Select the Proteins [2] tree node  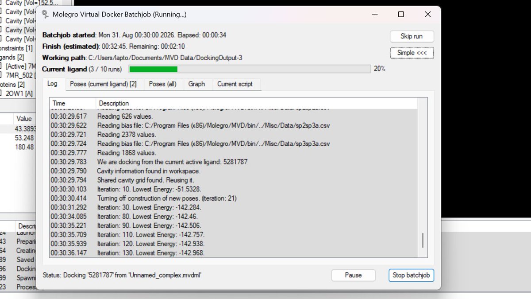pyautogui.click(x=12, y=84)
